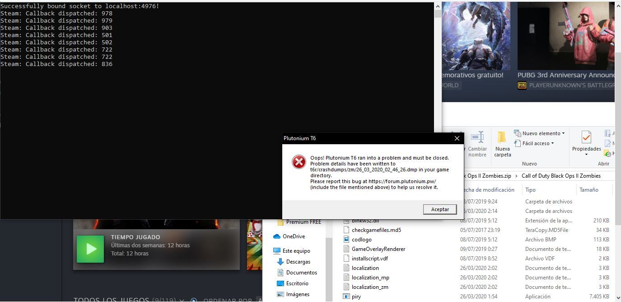Click the OneDrive cloud icon
Image resolution: width=621 pixels, height=302 pixels.
pyautogui.click(x=277, y=236)
